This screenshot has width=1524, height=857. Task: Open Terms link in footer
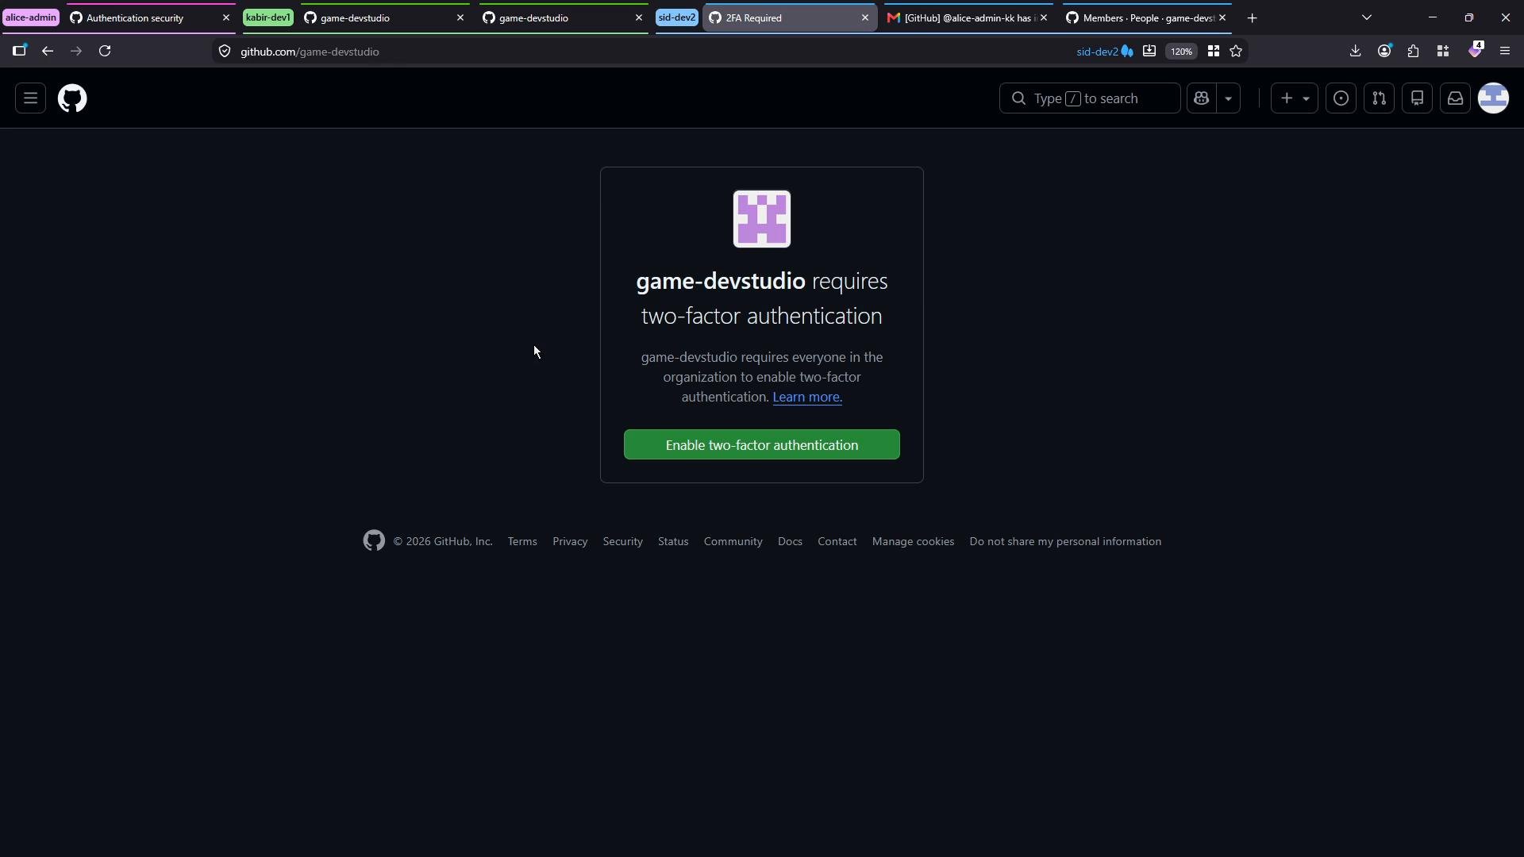click(522, 541)
